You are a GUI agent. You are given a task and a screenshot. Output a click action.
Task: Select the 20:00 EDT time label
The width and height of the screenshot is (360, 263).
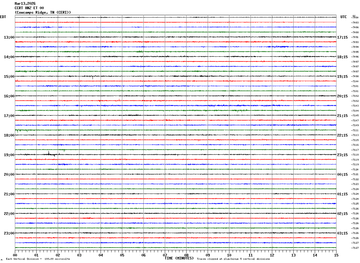[x=9, y=175]
